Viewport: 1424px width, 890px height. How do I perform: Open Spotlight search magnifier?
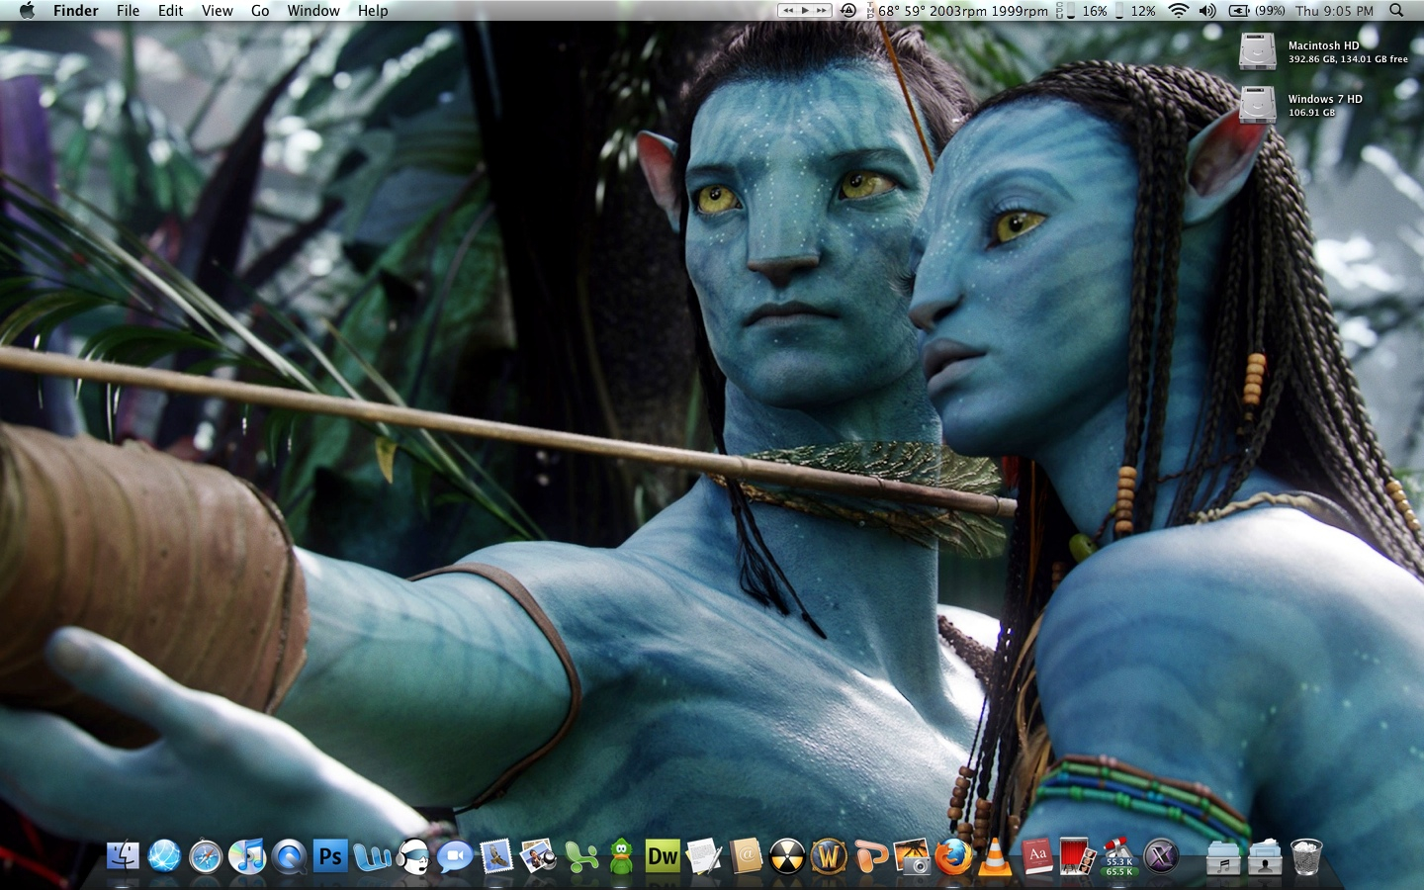pos(1396,10)
